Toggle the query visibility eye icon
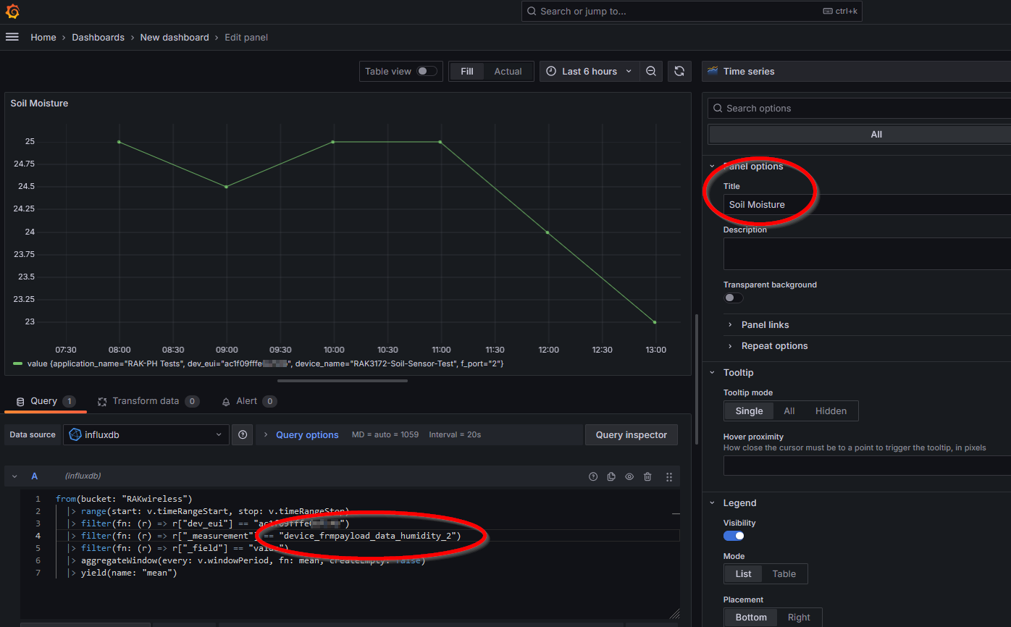The image size is (1011, 627). pos(629,476)
